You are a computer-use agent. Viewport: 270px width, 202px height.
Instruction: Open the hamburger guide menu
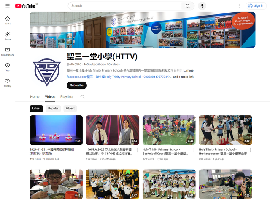click(x=8, y=6)
